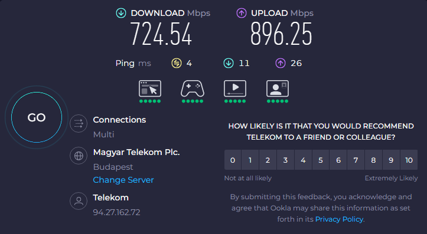This screenshot has height=234, width=427.
Task: Click the online gaming controller icon
Action: tap(193, 88)
